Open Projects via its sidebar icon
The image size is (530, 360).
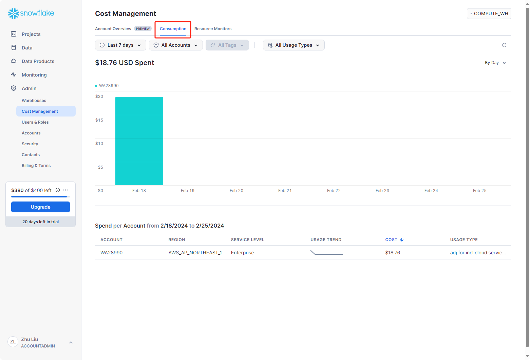pos(14,34)
